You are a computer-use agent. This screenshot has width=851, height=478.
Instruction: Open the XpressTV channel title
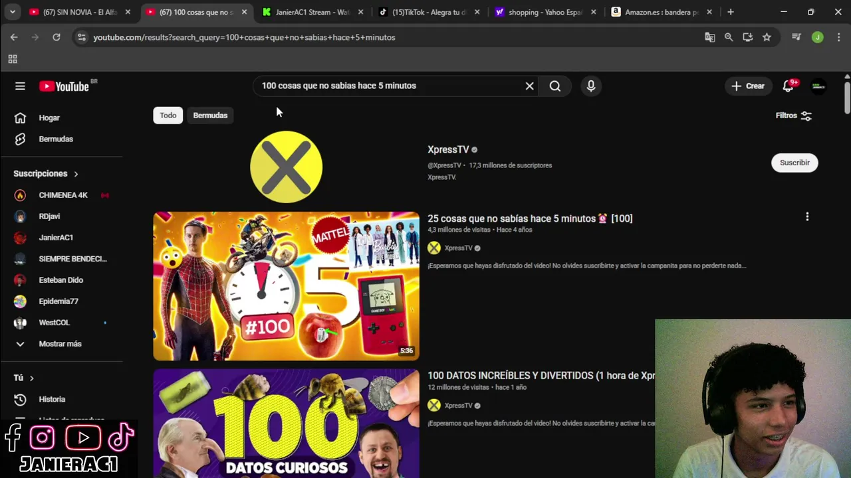pos(448,150)
